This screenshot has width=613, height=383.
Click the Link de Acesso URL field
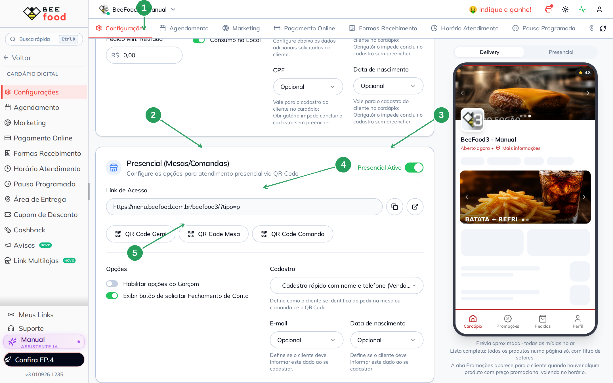click(244, 207)
